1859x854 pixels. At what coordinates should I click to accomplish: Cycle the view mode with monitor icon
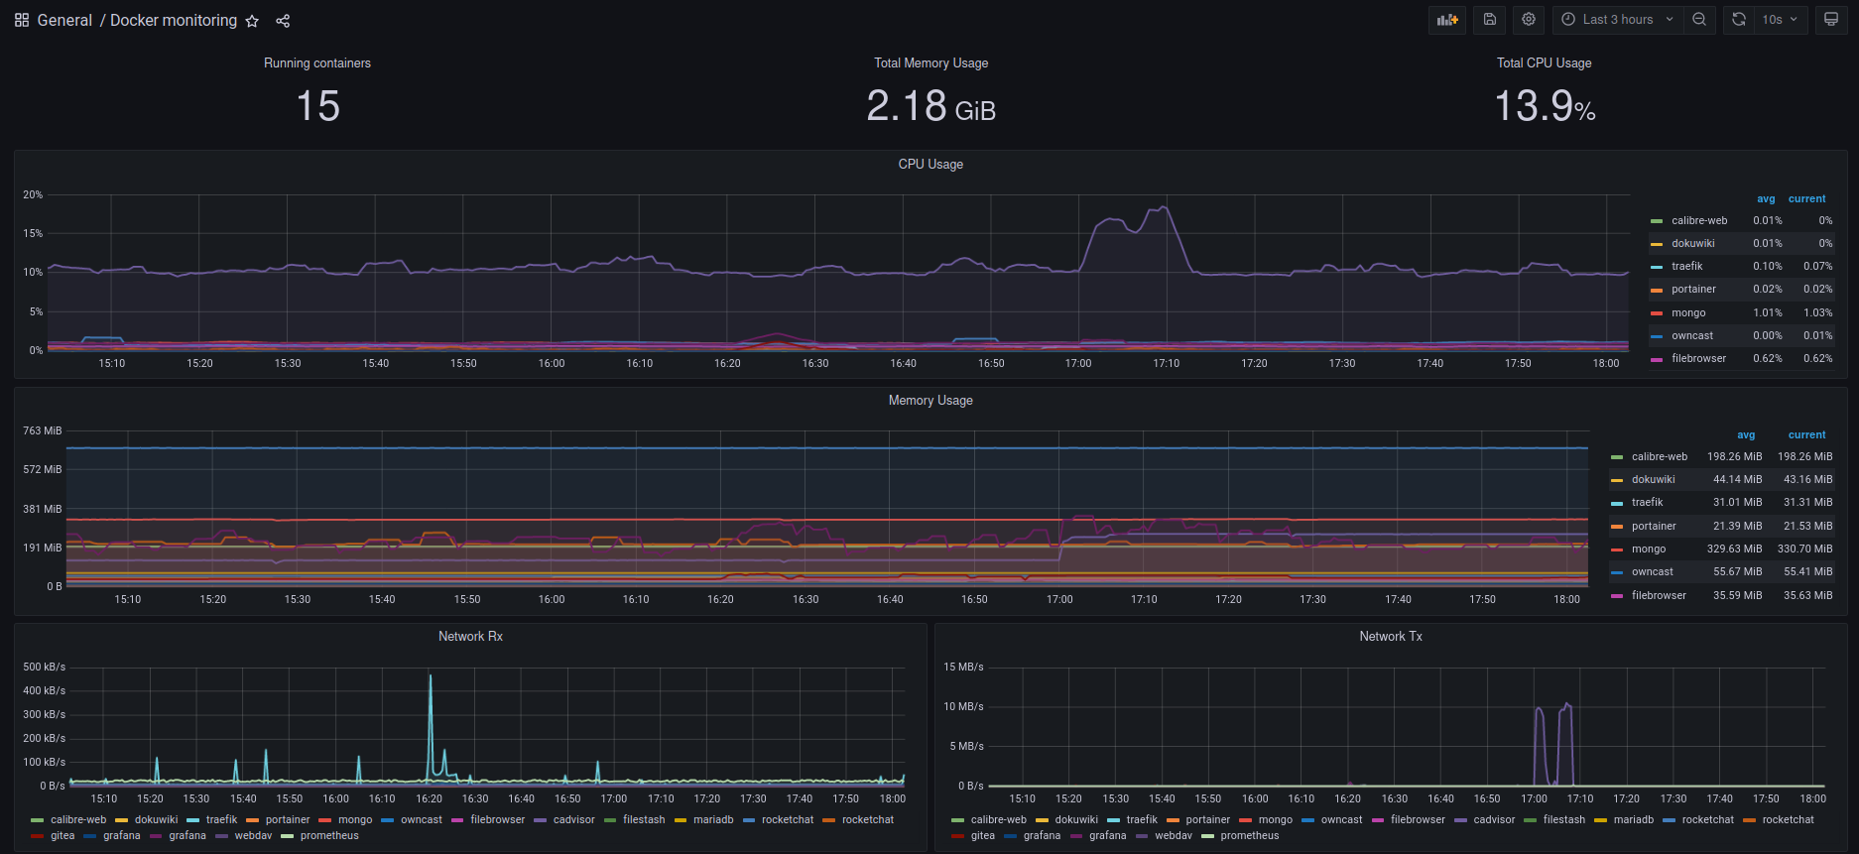pyautogui.click(x=1831, y=20)
